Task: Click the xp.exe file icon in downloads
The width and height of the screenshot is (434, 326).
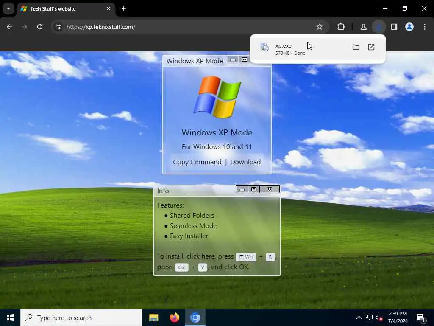Action: (x=264, y=48)
